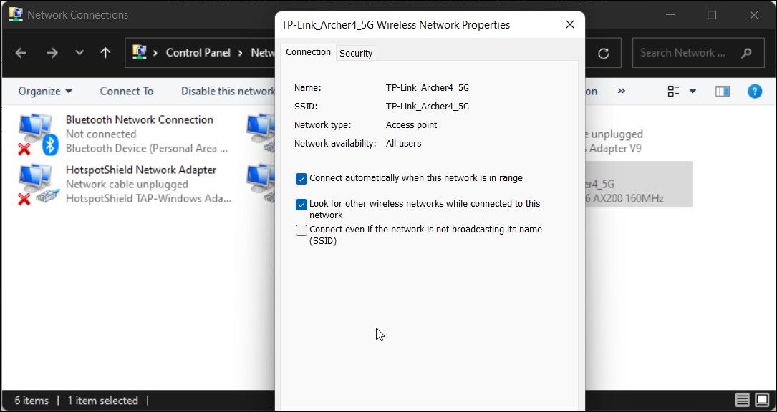
Task: Click Disable this network device
Action: [228, 91]
